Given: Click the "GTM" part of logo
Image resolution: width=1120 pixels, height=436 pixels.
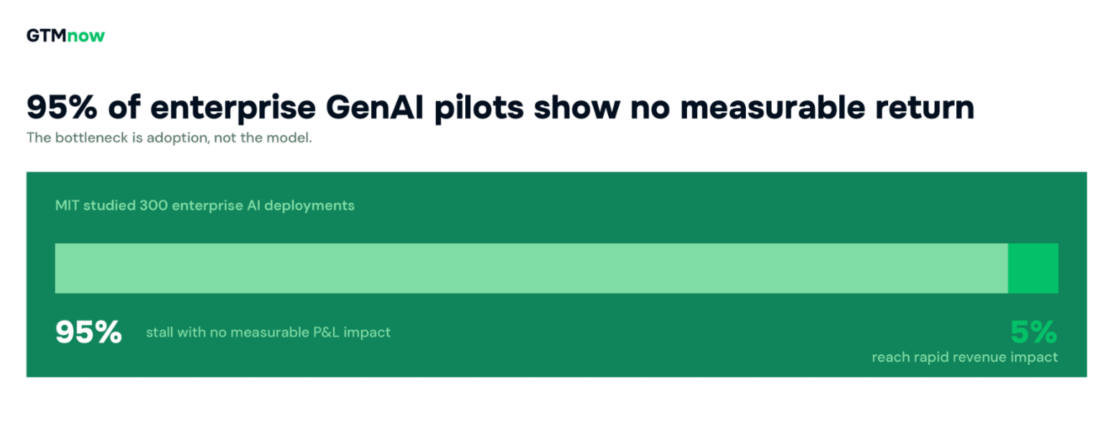Looking at the screenshot, I should [47, 36].
